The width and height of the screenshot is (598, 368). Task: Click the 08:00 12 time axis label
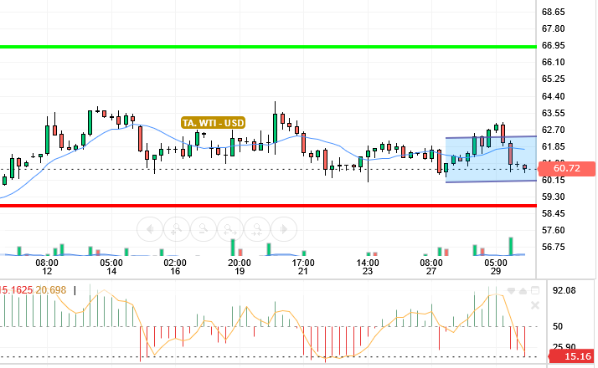coord(47,267)
